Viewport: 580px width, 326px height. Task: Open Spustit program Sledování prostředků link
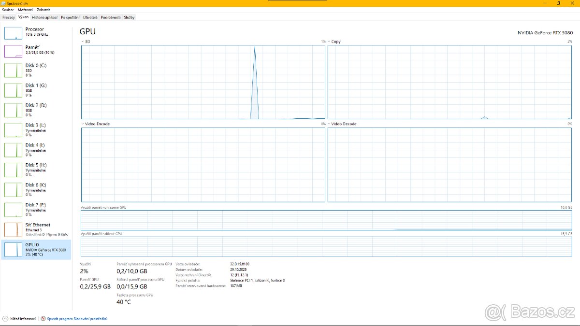(x=77, y=319)
